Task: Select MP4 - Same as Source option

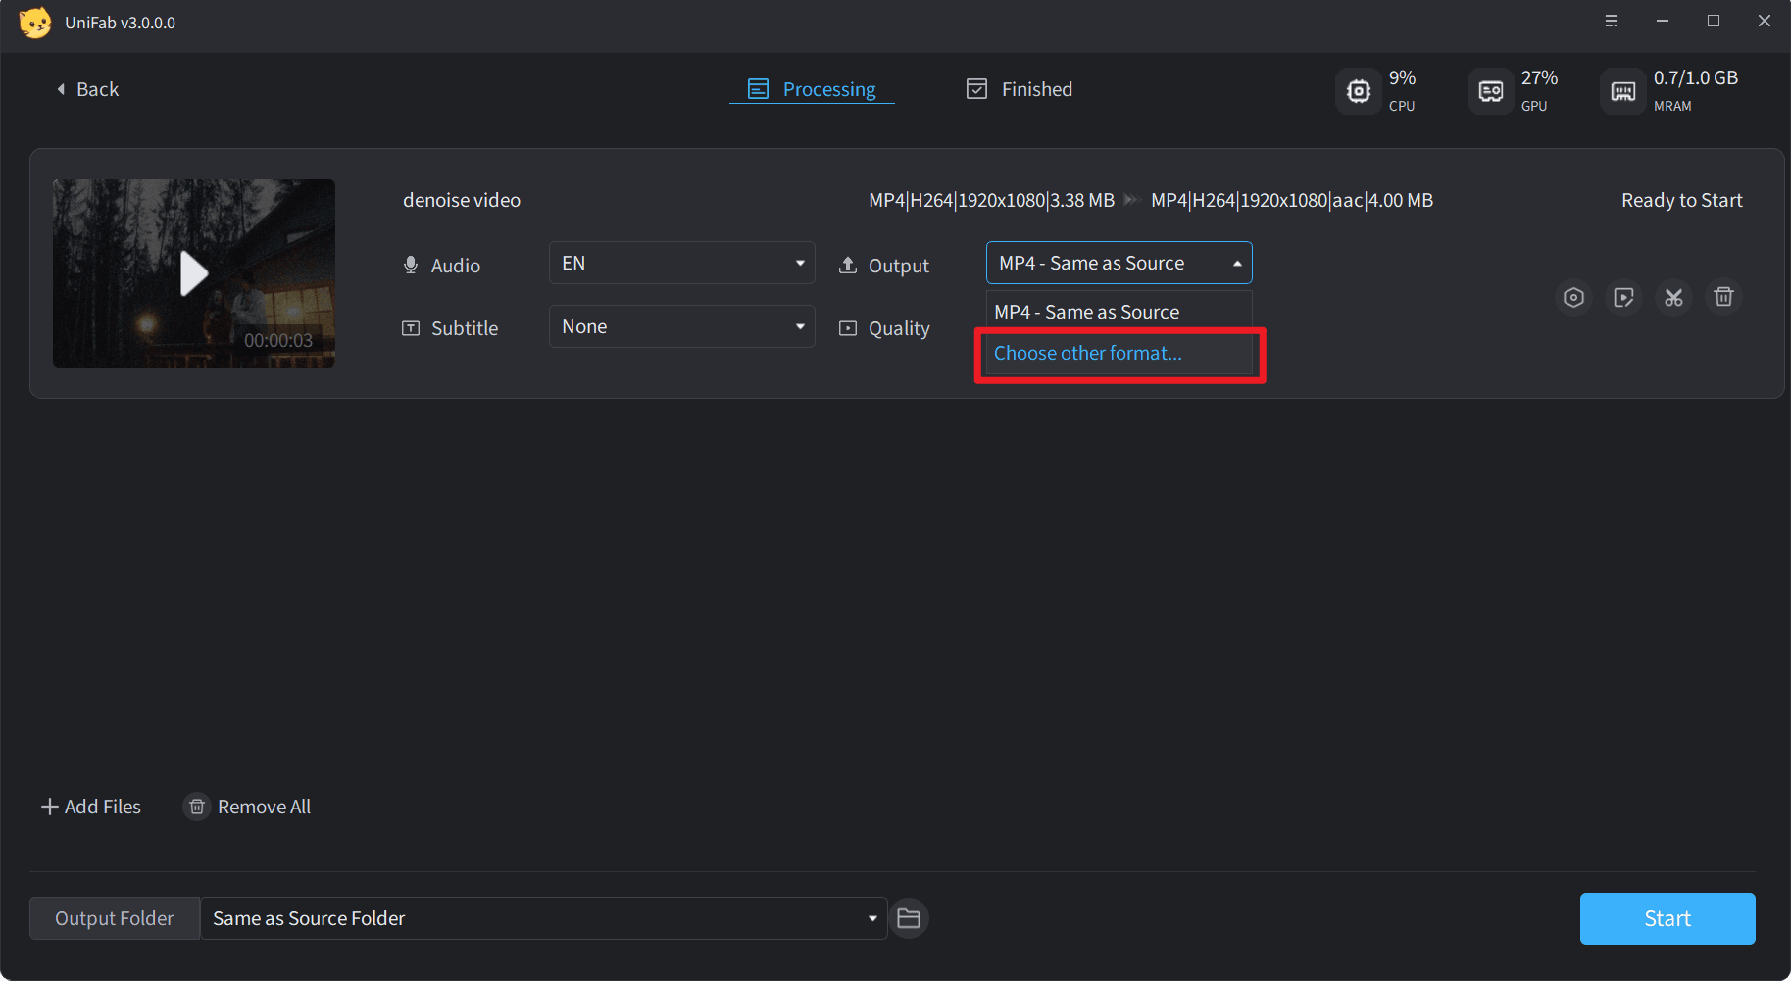Action: 1087,312
